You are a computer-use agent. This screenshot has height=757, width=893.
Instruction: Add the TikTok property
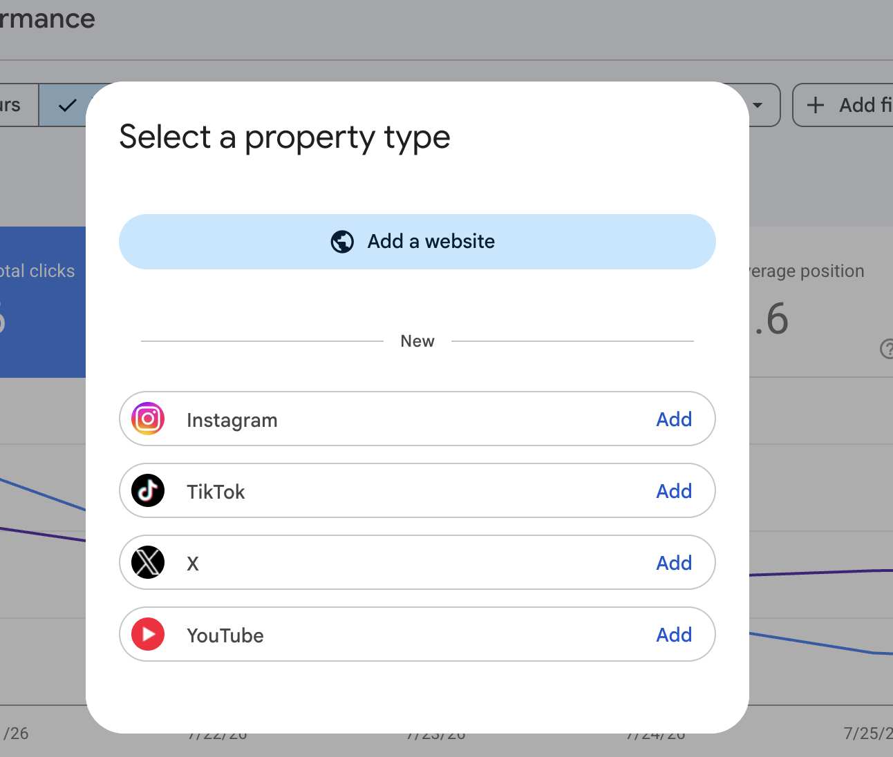tap(674, 491)
